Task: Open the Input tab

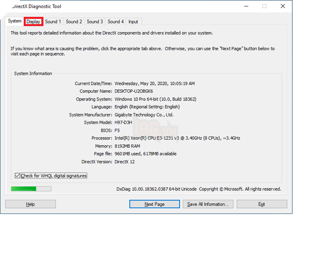Action: coord(133,22)
